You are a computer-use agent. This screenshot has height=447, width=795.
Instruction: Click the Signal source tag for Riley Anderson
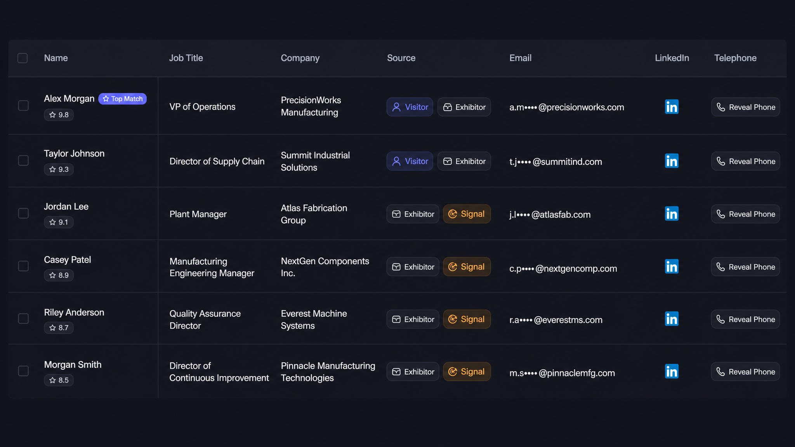(467, 319)
